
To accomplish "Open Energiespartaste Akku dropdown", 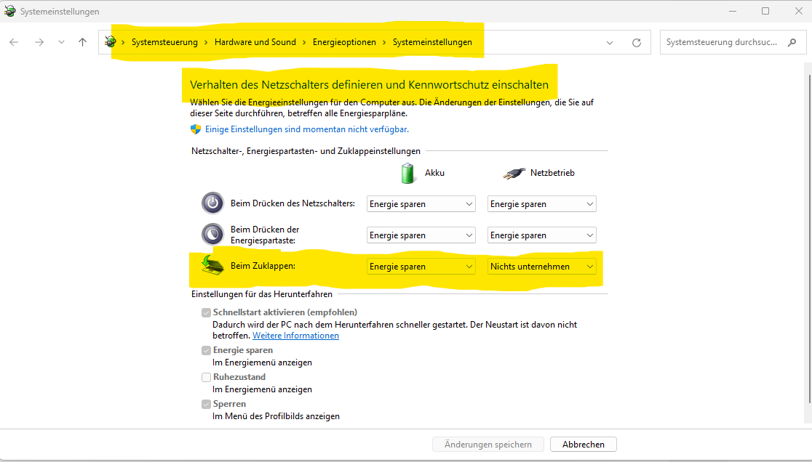I will coord(421,235).
